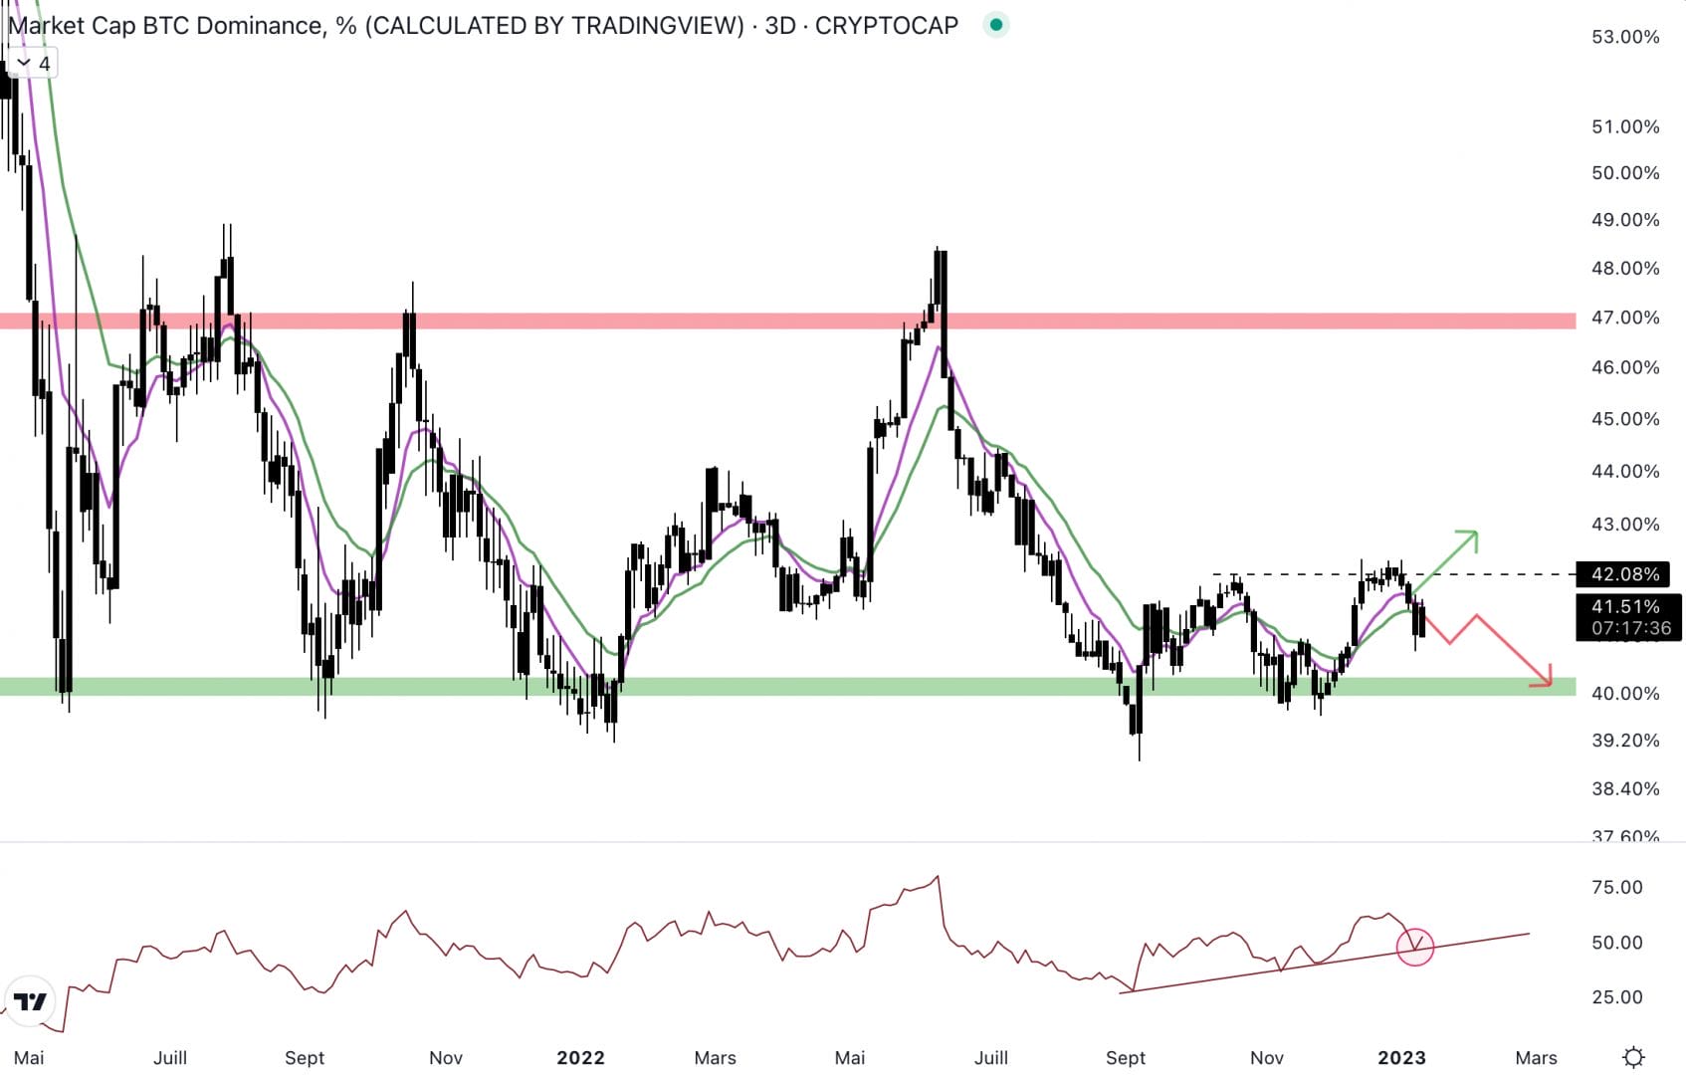The image size is (1686, 1075).
Task: Open chart settings gear icon
Action: (1632, 1057)
